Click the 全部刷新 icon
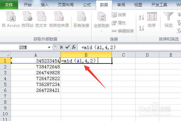The image size is (181, 121). 102,17
